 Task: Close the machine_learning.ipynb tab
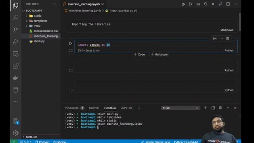pyautogui.click(x=102, y=4)
